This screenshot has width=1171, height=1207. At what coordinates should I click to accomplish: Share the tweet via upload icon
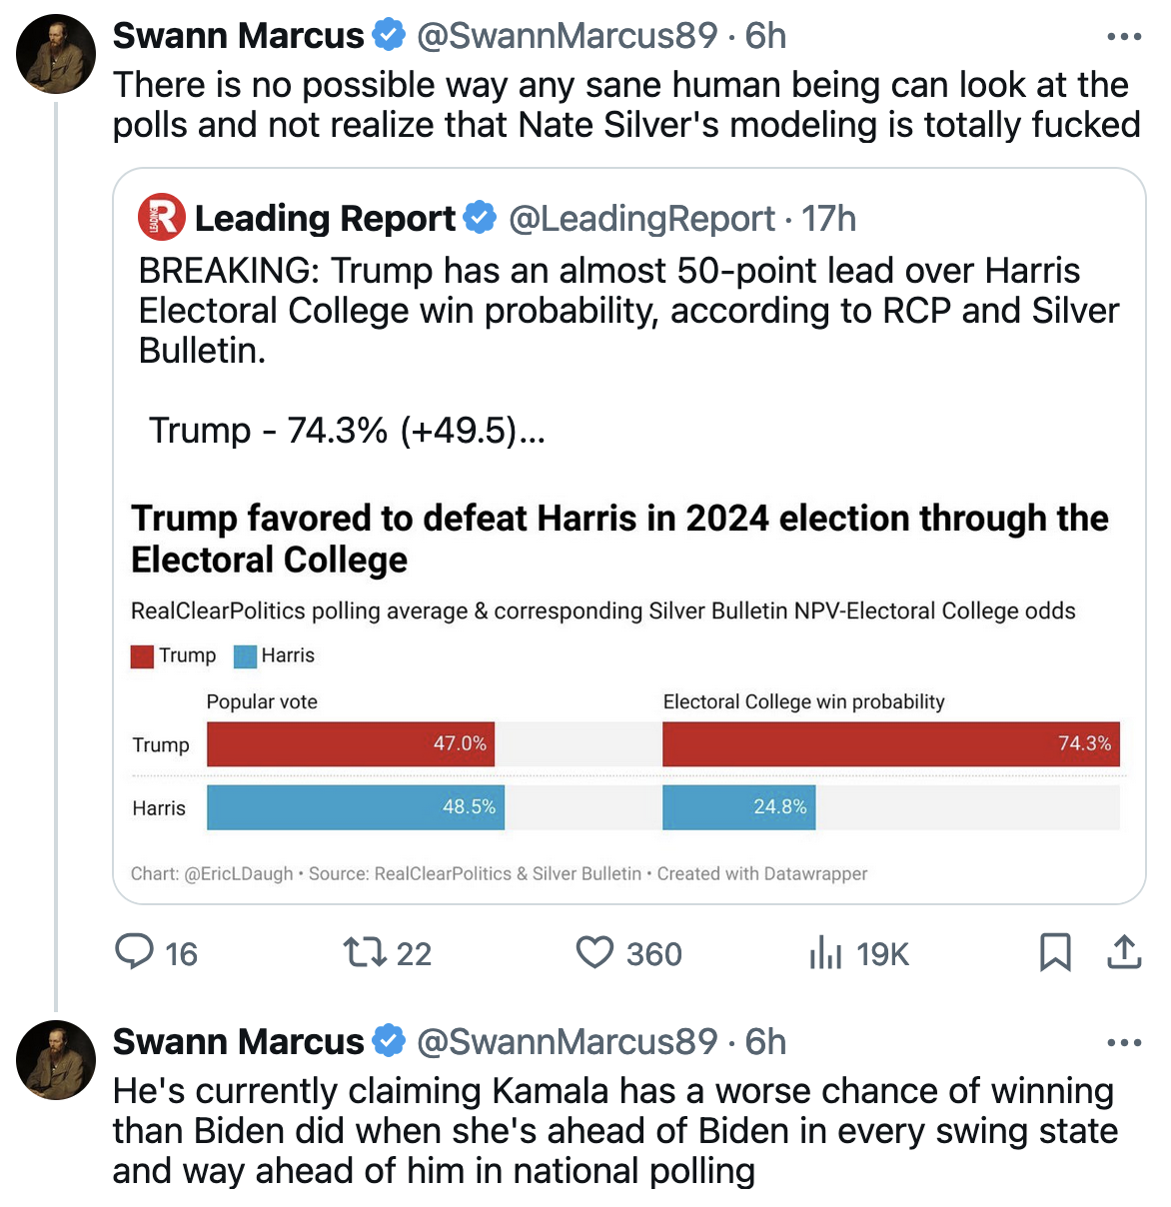pos(1124,952)
